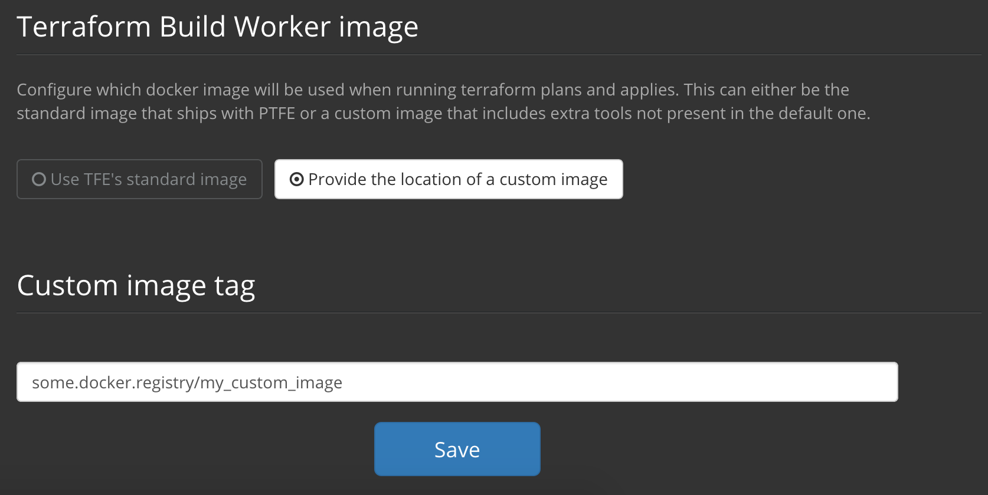Click the custom image tag input field
This screenshot has width=988, height=495.
point(457,382)
